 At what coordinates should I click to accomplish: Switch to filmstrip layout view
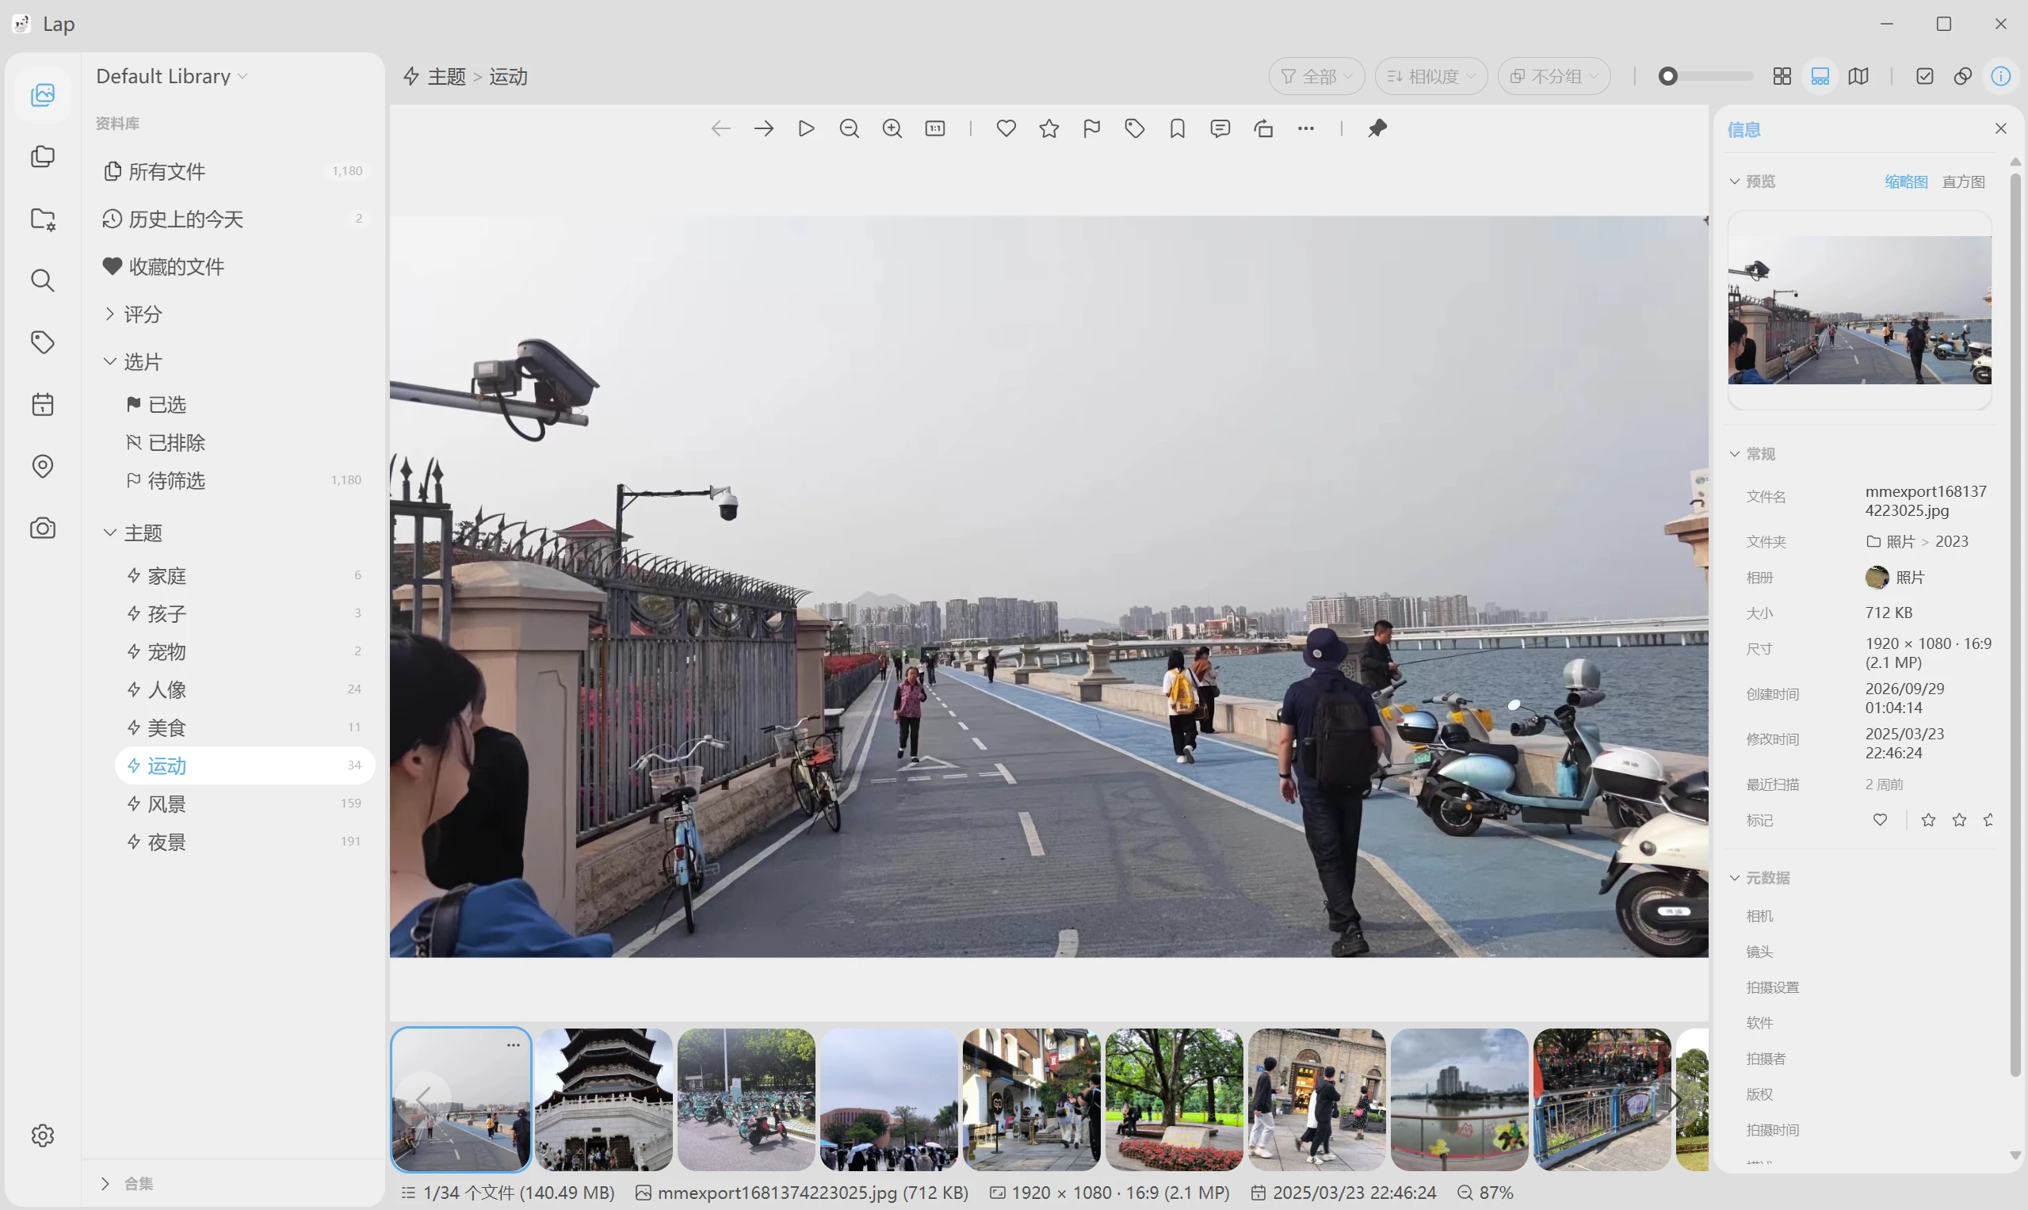1820,77
